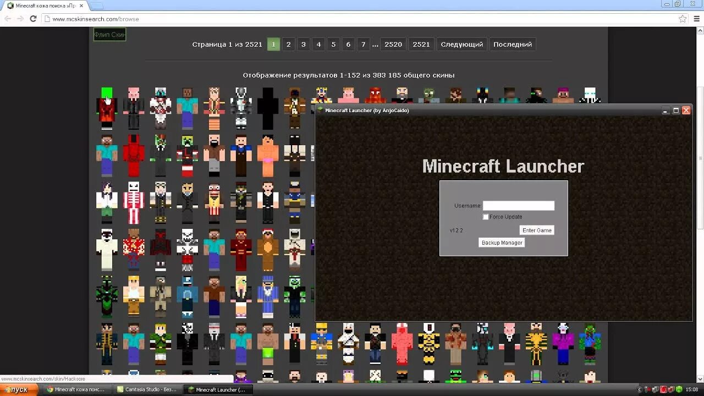The image size is (704, 396).
Task: Switch to Camtasia Studio taskbar item
Action: point(148,390)
